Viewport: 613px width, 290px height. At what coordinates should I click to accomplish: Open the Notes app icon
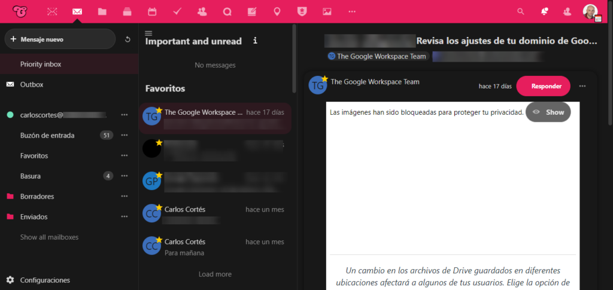[252, 12]
